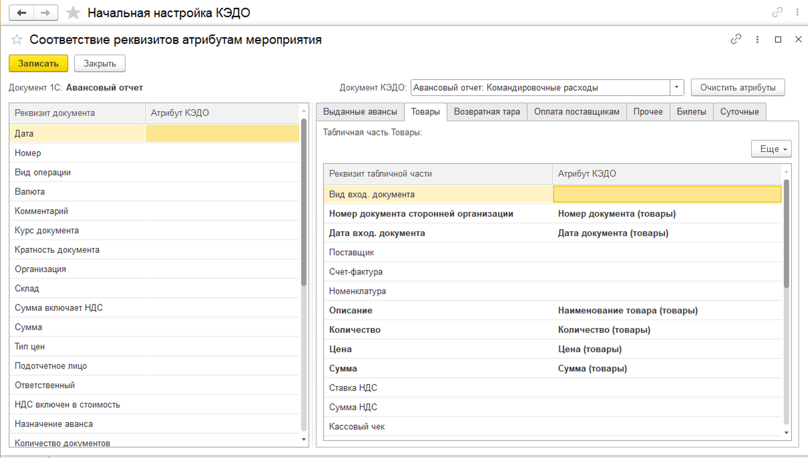Select Подотчетное лицо row
808x458 pixels.
click(x=154, y=366)
